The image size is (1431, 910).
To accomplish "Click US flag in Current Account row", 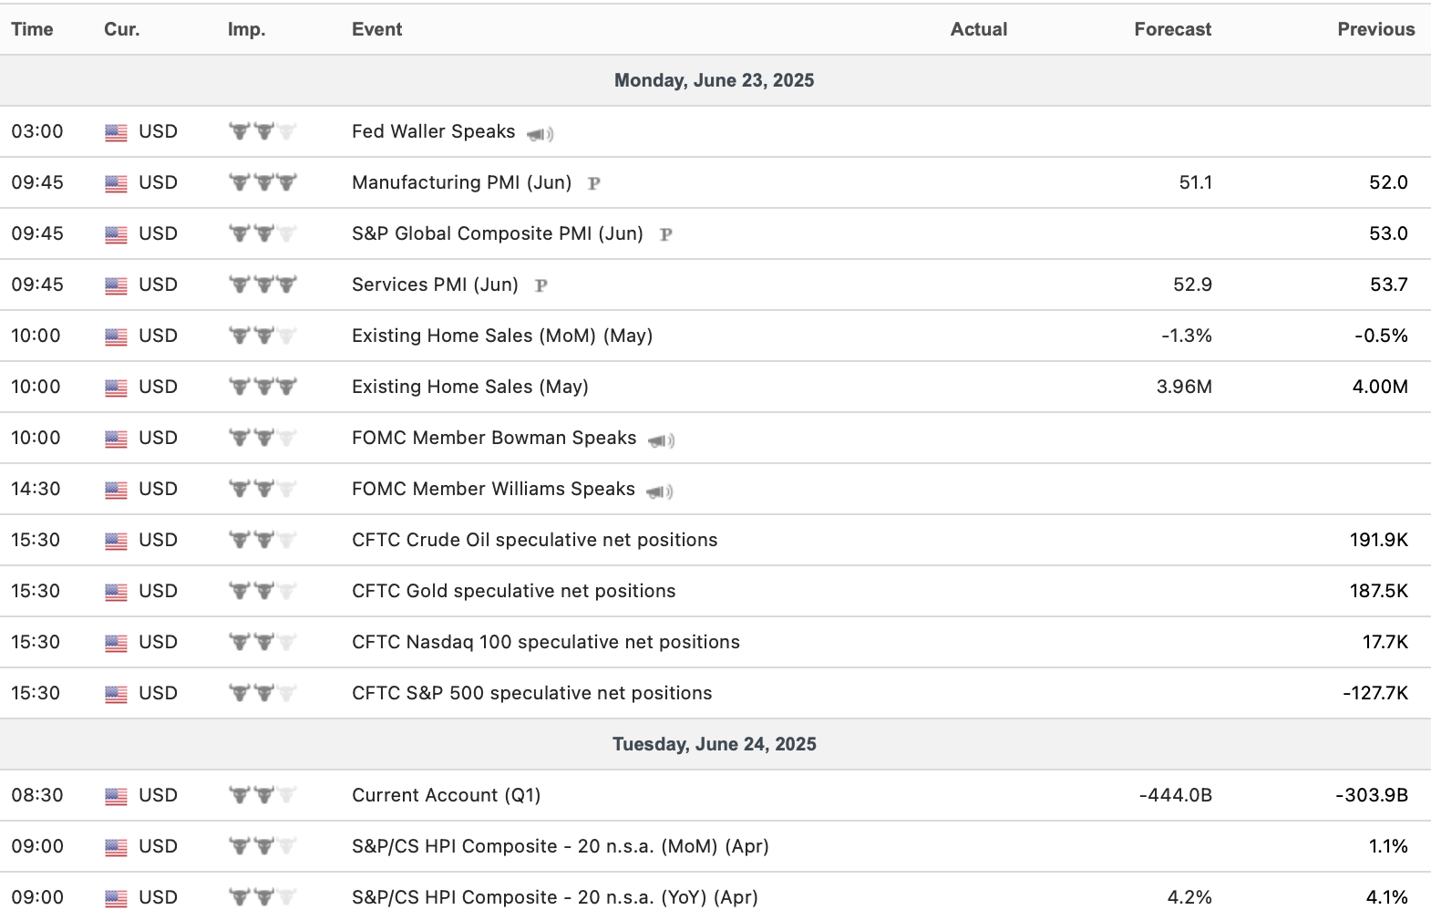I will click(116, 796).
